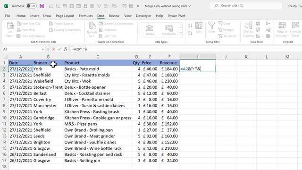
Task: Click the padlock protect icon in quick access toolbar
Action: (x=85, y=6)
